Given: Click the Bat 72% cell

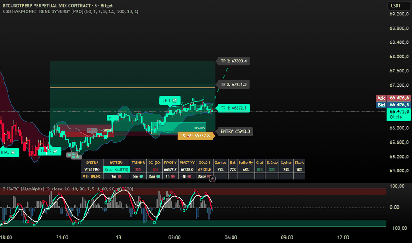Looking at the screenshot, I should click(233, 170).
